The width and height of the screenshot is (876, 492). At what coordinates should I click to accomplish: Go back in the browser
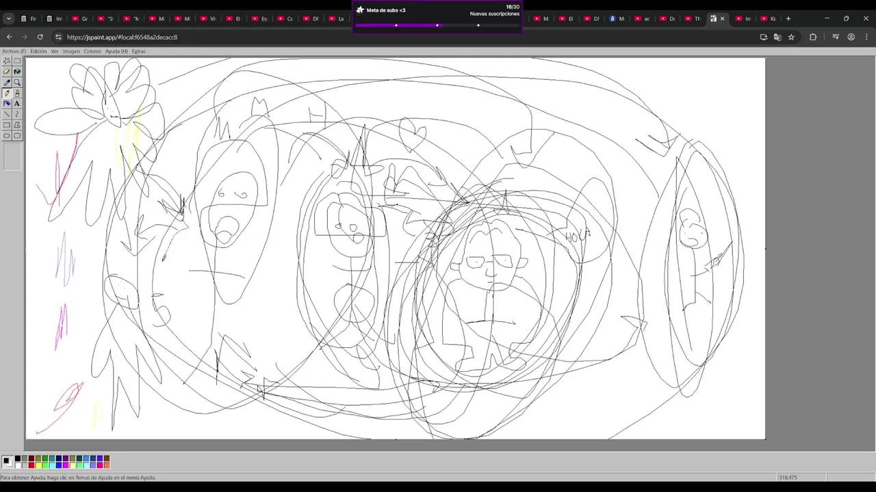pos(9,37)
